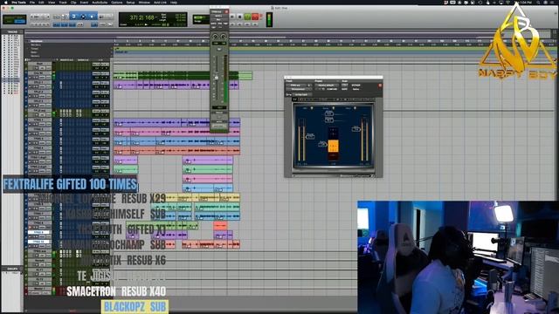Open the Pro Tools application menu

pyautogui.click(x=19, y=2)
